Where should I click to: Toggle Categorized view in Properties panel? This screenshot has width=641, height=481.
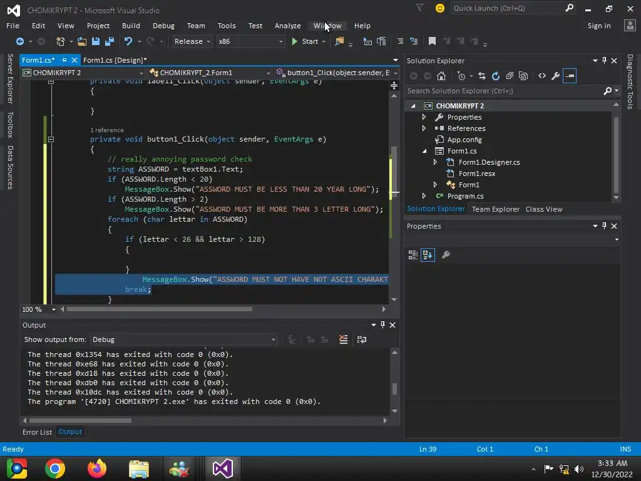[x=413, y=256]
